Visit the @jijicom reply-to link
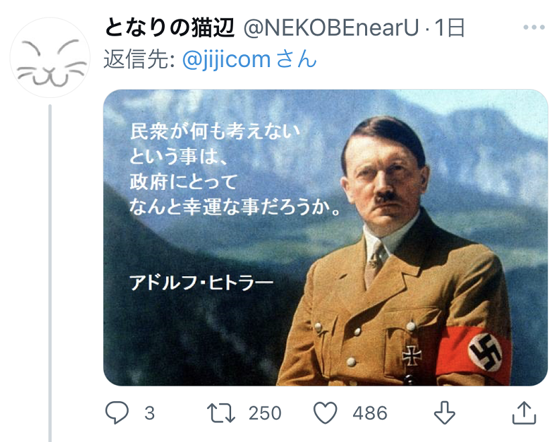The height and width of the screenshot is (442, 556). [226, 60]
